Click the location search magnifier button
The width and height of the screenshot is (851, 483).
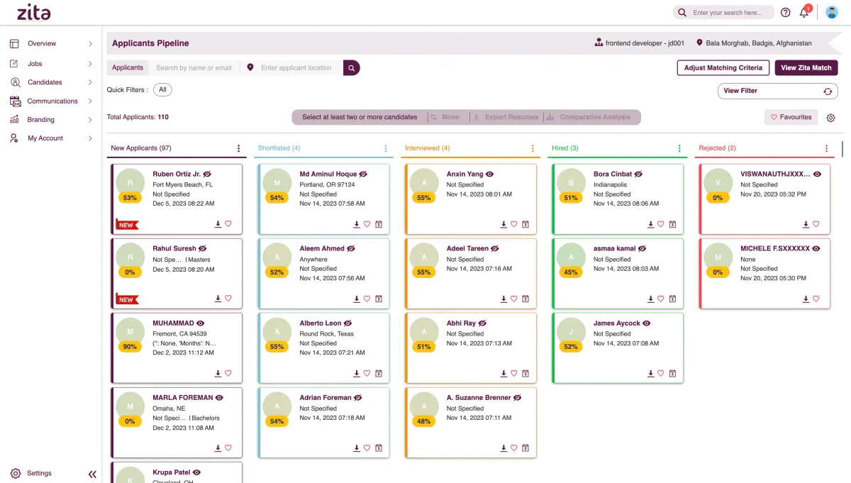(352, 67)
